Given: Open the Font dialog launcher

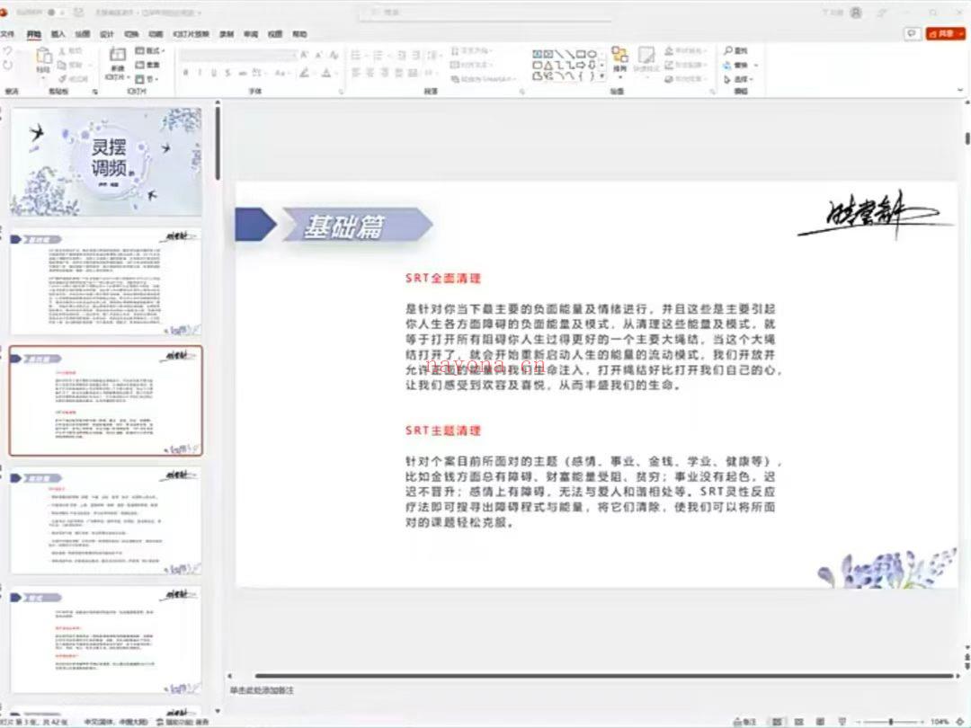Looking at the screenshot, I should [342, 92].
